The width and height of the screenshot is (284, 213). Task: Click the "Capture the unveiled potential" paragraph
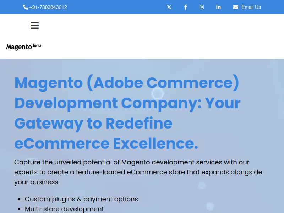pos(138,172)
